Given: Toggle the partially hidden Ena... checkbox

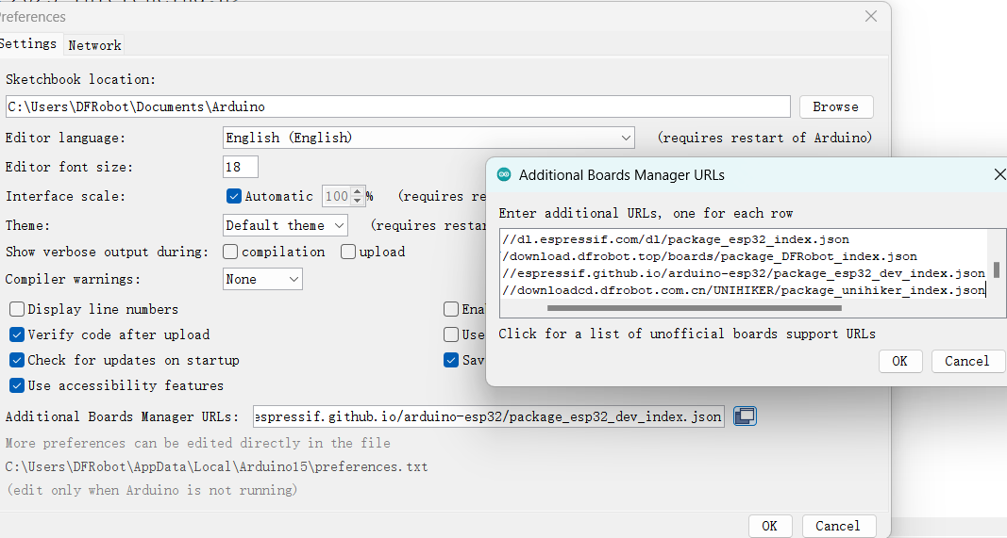Looking at the screenshot, I should pyautogui.click(x=451, y=309).
